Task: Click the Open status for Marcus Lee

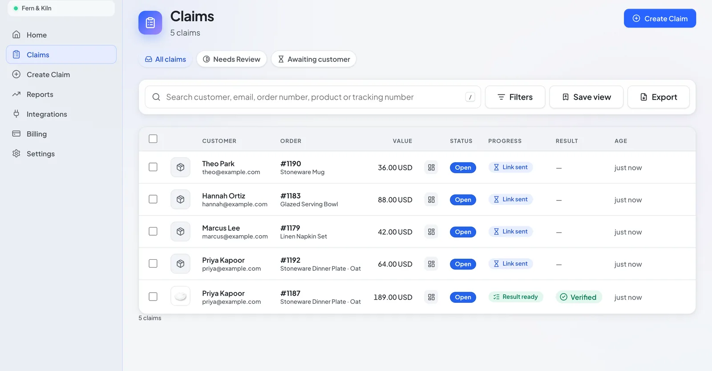Action: tap(463, 232)
